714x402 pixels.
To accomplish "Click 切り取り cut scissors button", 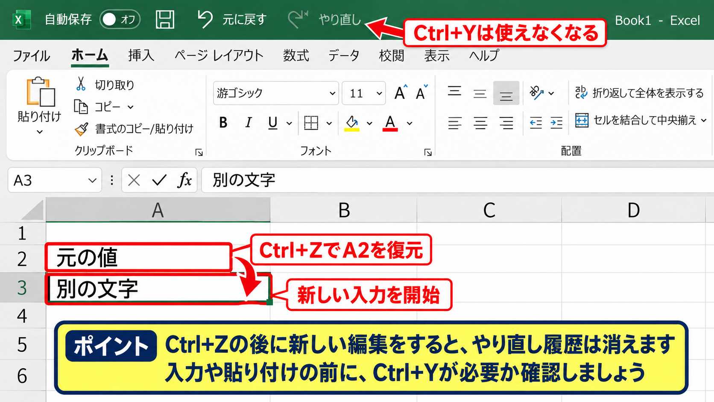I will click(x=105, y=85).
